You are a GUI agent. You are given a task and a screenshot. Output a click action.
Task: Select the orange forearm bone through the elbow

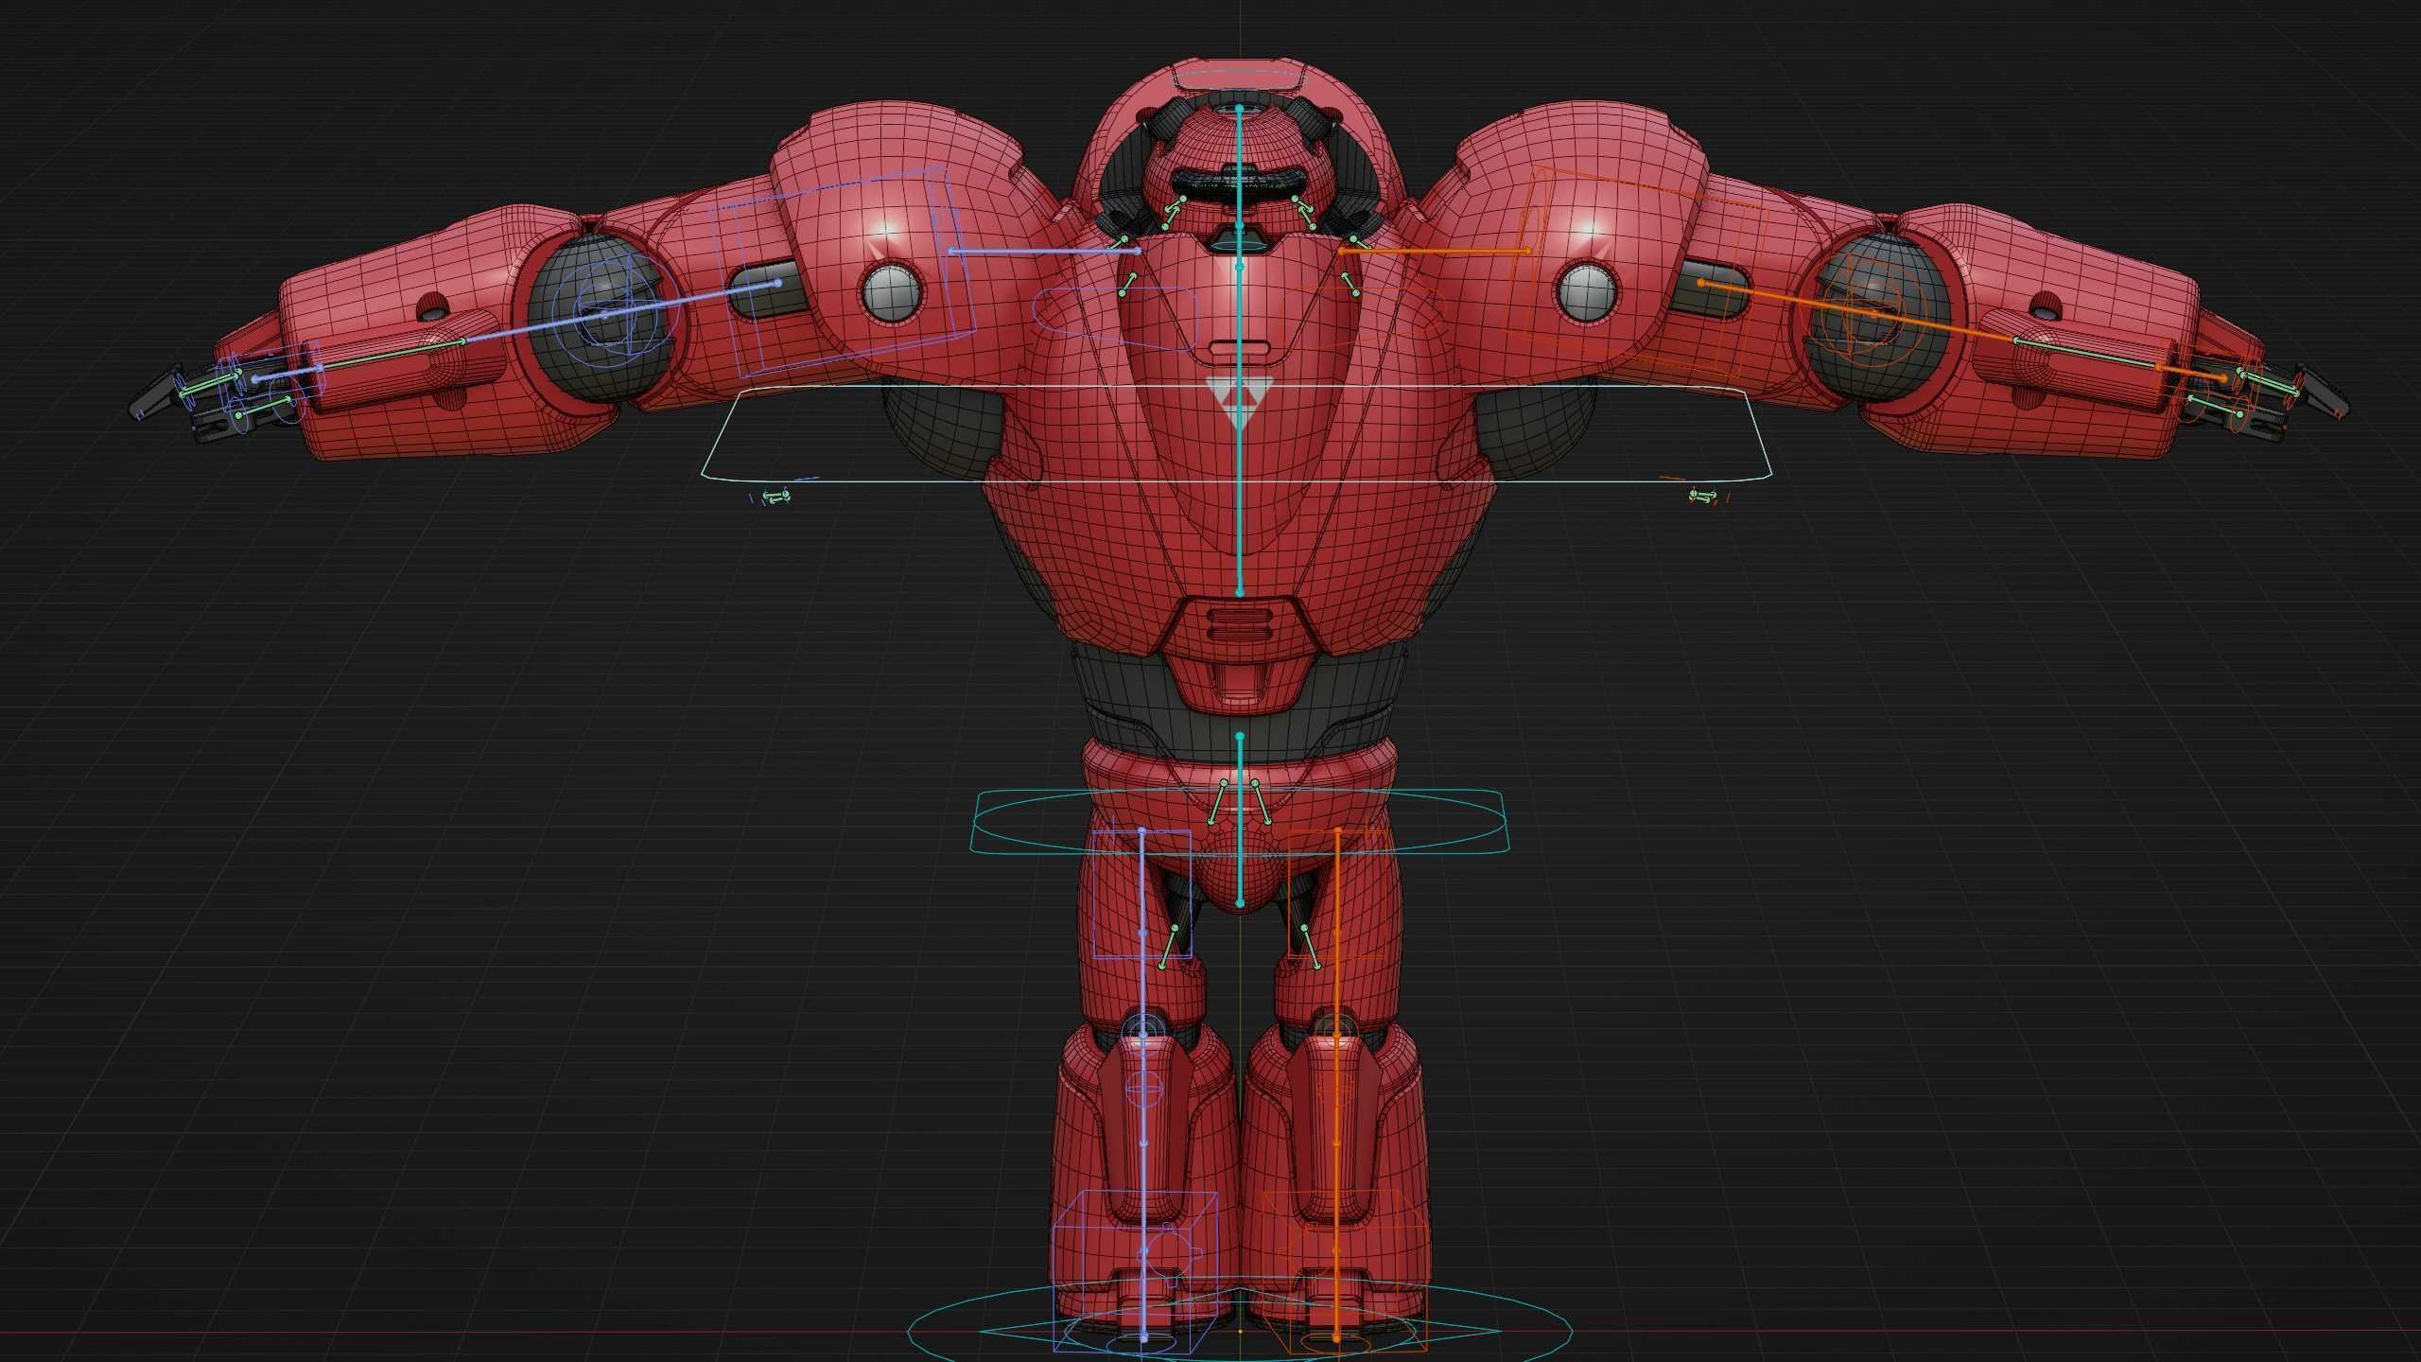tap(1858, 311)
